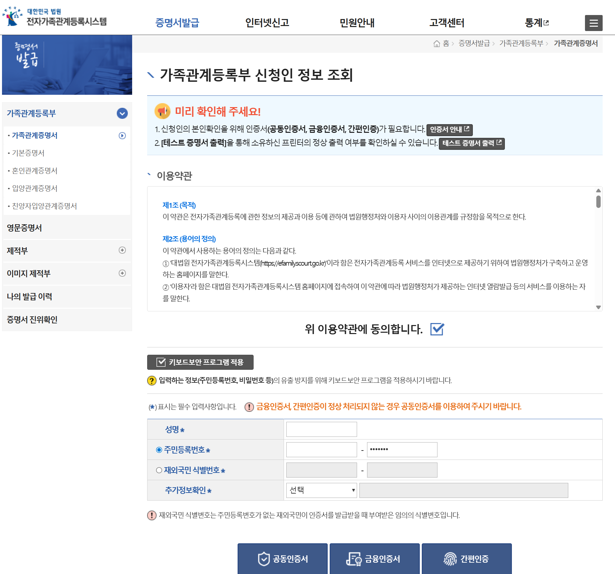
Task: Toggle the 키보드보안 프로그램 적용 checkbox
Action: click(x=161, y=361)
